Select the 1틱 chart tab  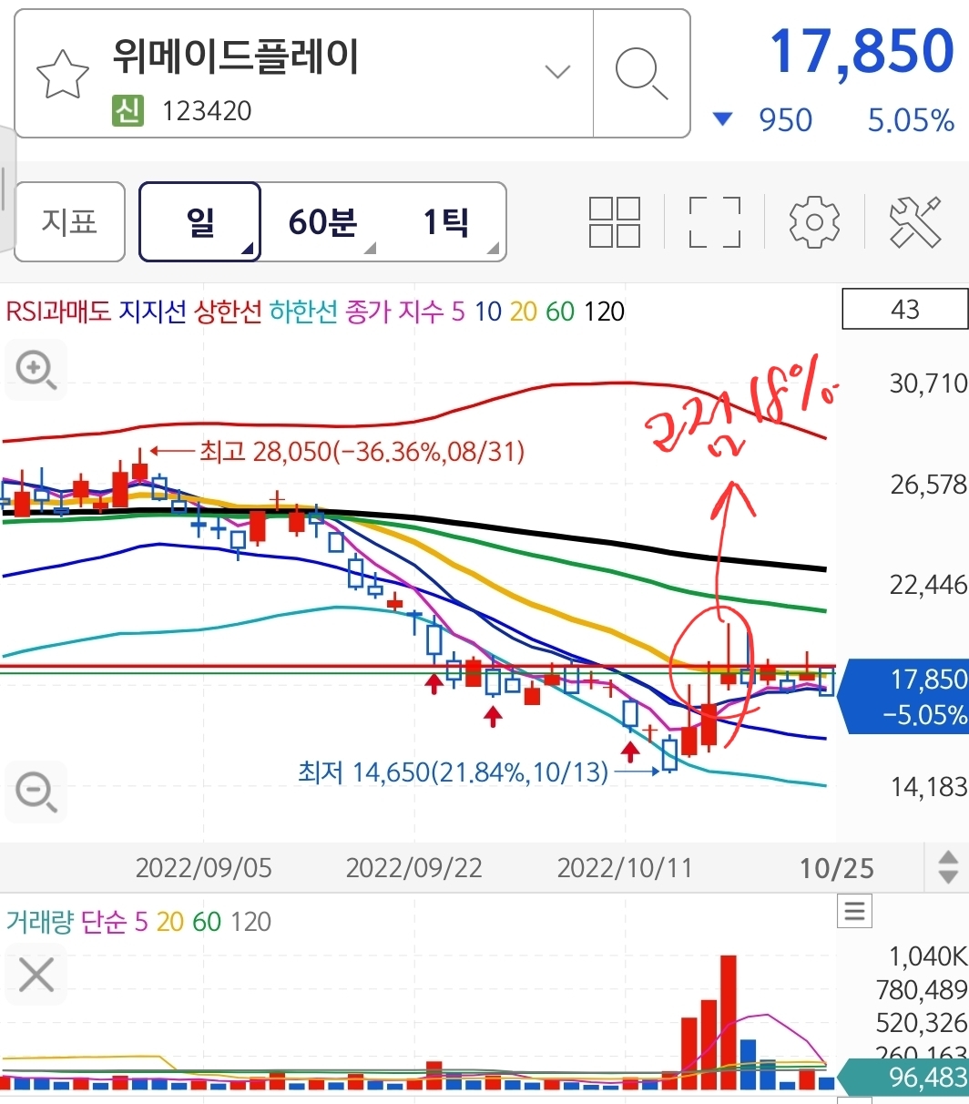(x=445, y=221)
